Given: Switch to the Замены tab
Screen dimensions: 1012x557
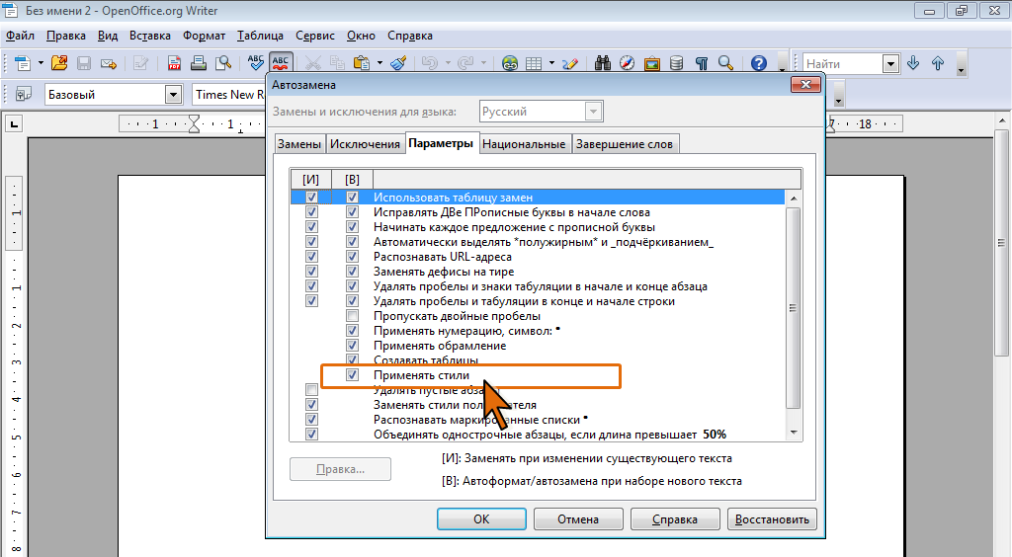Looking at the screenshot, I should pyautogui.click(x=299, y=144).
